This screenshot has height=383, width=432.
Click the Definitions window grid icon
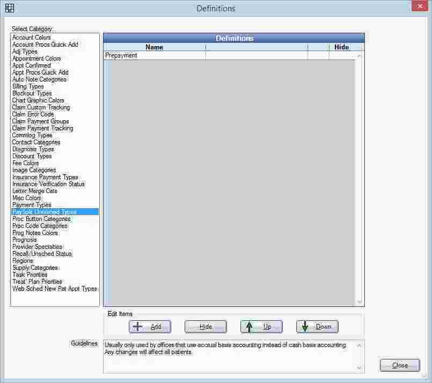point(9,8)
